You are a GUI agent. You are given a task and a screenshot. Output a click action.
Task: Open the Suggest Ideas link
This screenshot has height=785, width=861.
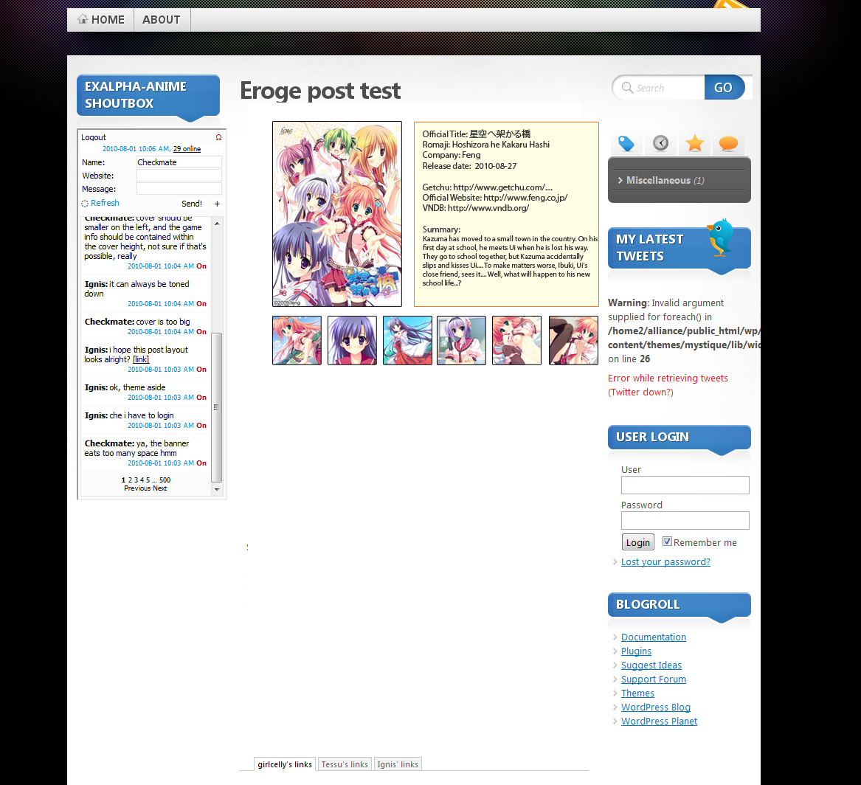(651, 665)
